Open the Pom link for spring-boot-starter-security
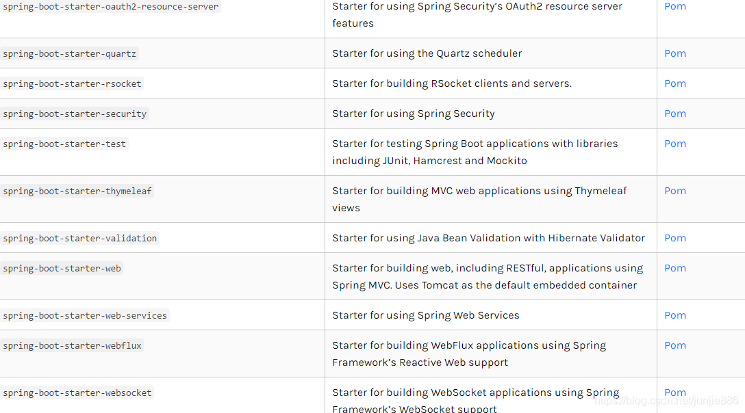 coord(675,114)
